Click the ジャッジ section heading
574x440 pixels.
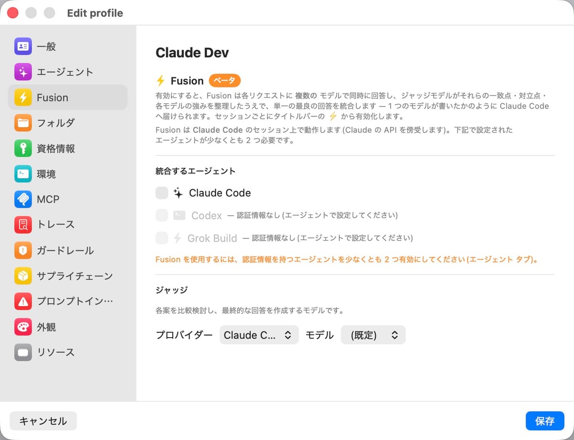coord(172,289)
